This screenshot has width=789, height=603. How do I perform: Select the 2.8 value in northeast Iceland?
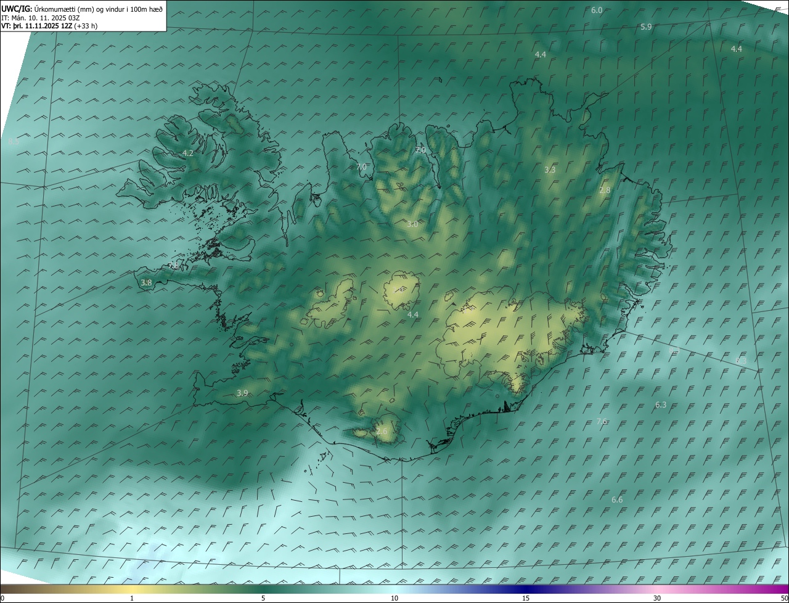(x=605, y=190)
